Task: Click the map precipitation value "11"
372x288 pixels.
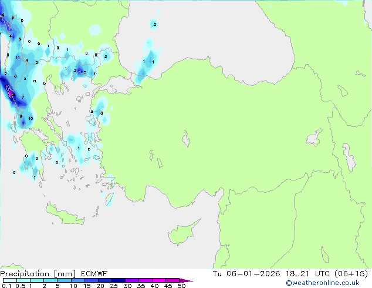Action: [18, 58]
